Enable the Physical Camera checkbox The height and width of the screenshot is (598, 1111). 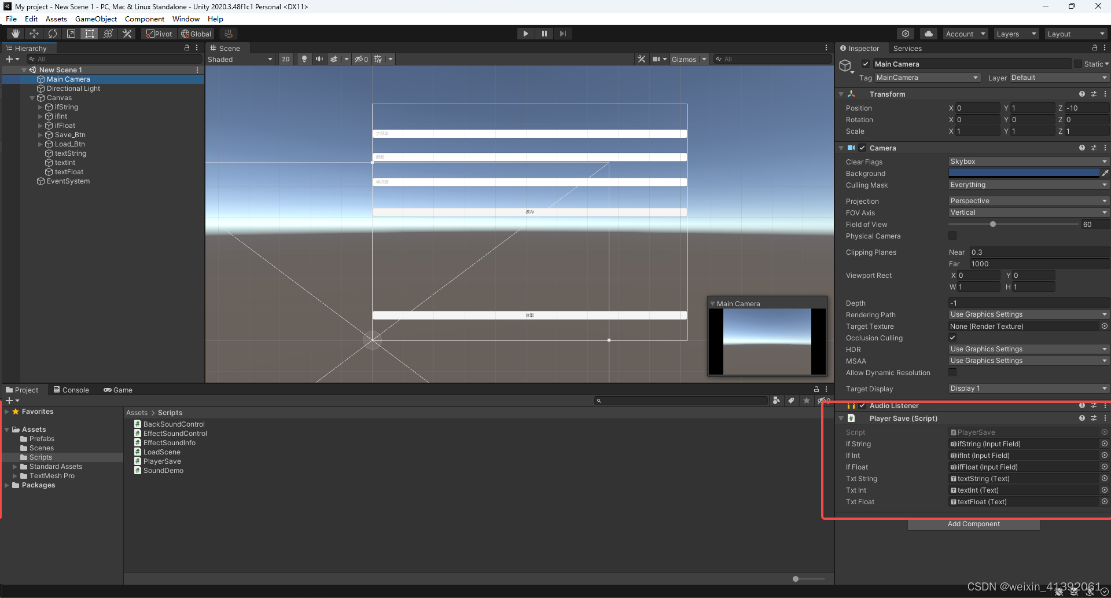tap(952, 236)
